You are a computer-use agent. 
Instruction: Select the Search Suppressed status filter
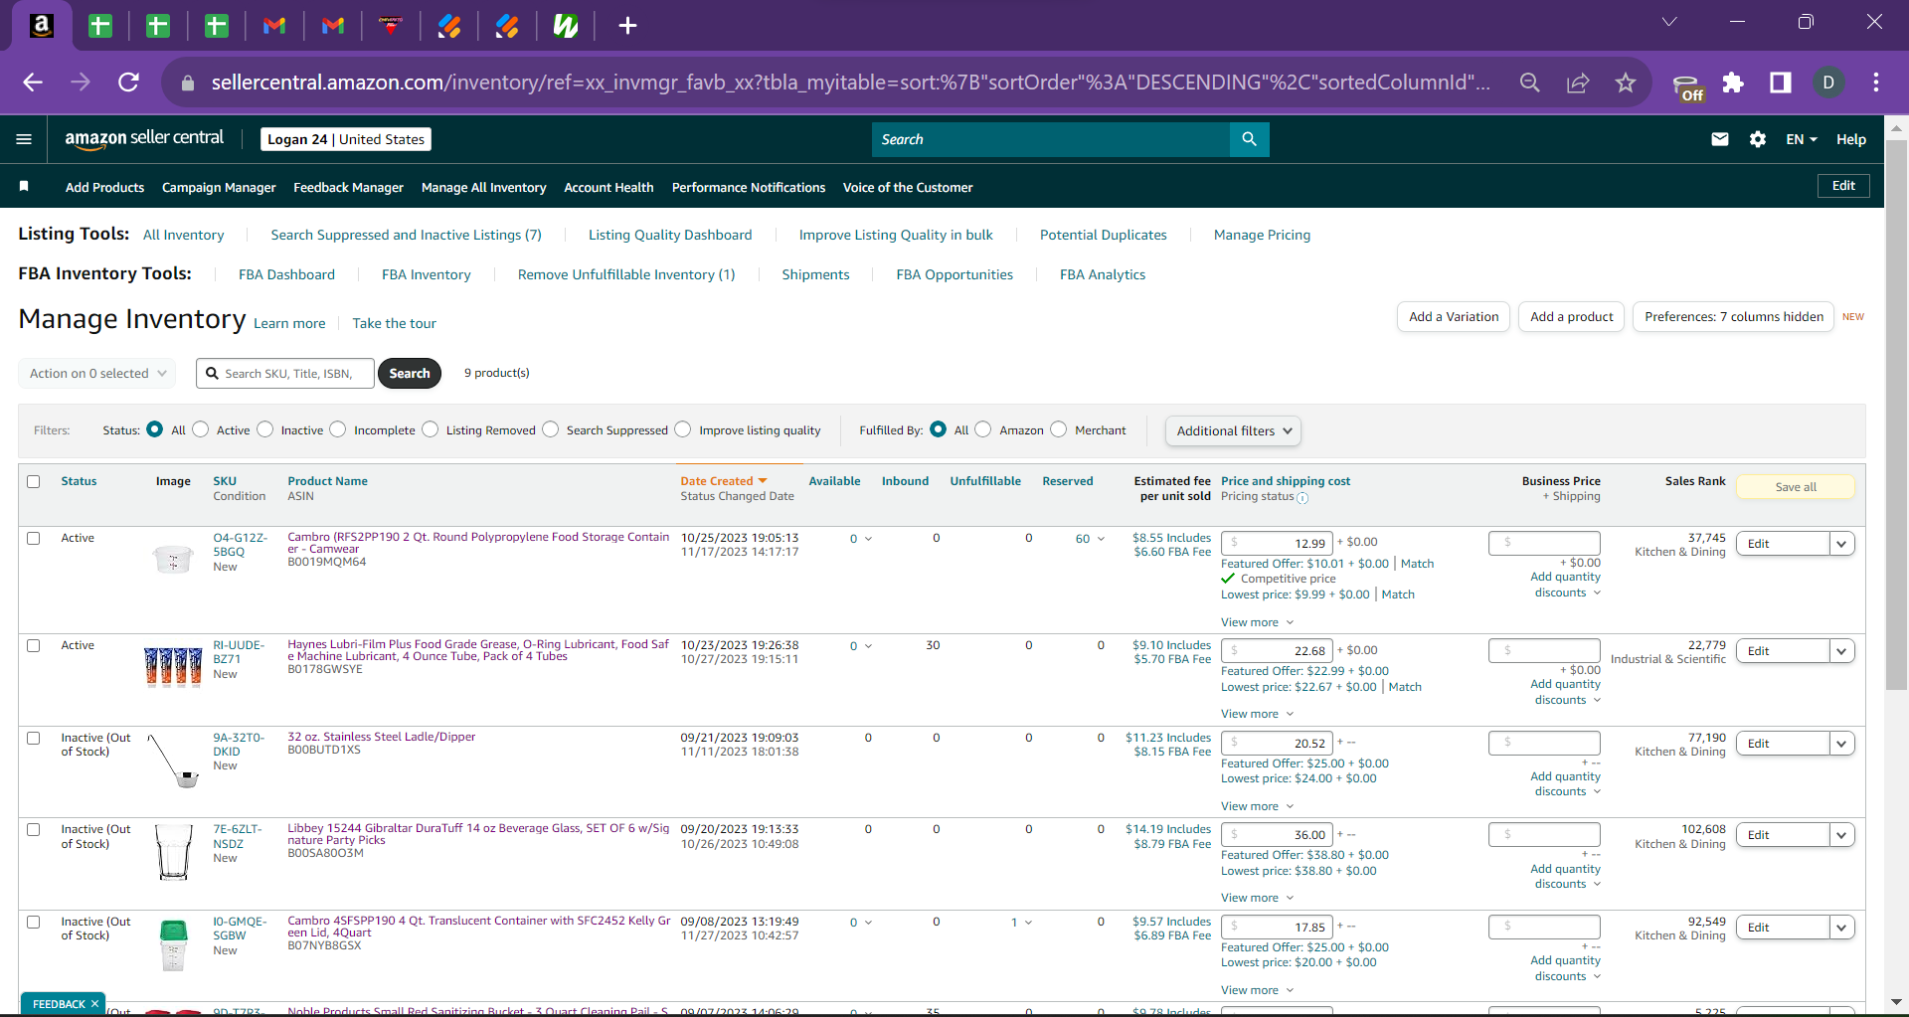tap(551, 429)
